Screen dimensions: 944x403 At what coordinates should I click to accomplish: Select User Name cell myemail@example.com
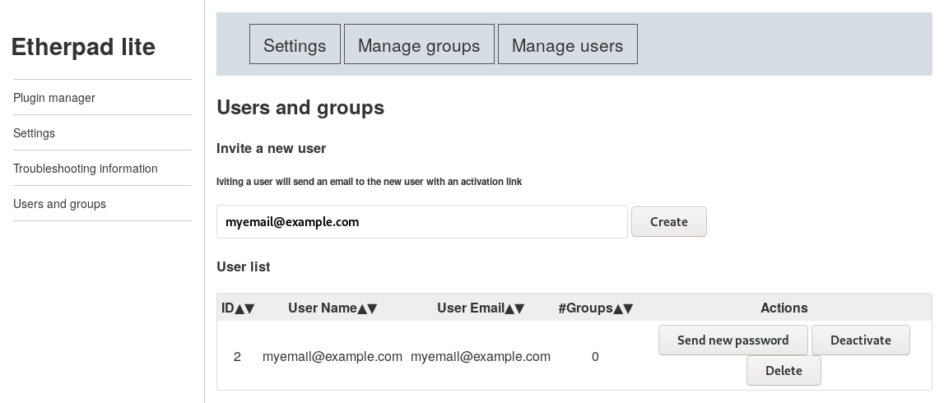point(332,357)
